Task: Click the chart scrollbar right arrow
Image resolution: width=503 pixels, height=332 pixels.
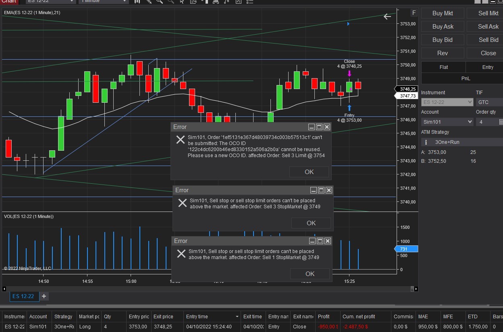Action: point(416,289)
